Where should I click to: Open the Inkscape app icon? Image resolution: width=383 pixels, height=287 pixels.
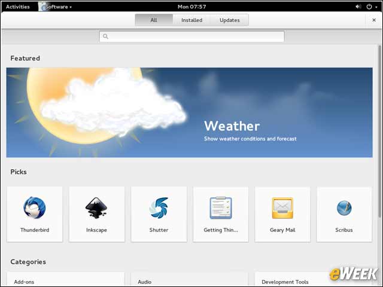[96, 207]
